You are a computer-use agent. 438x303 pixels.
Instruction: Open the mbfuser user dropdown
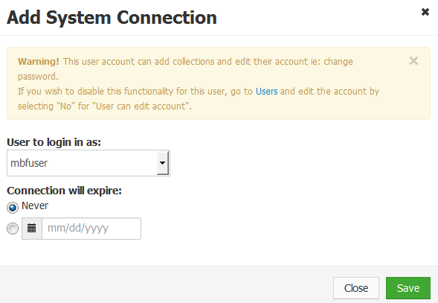click(x=88, y=163)
